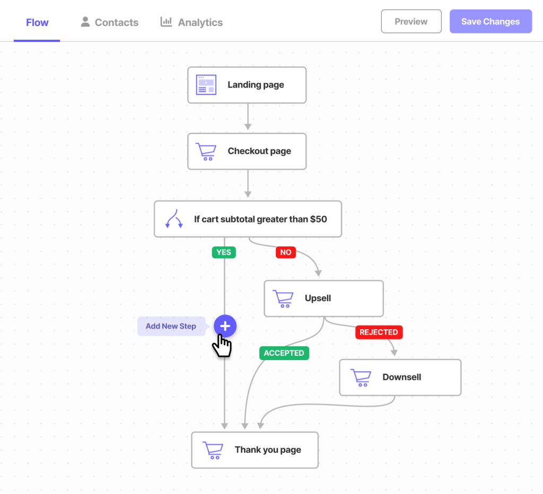Switch to the Contacts tab
The image size is (543, 494).
coord(109,22)
